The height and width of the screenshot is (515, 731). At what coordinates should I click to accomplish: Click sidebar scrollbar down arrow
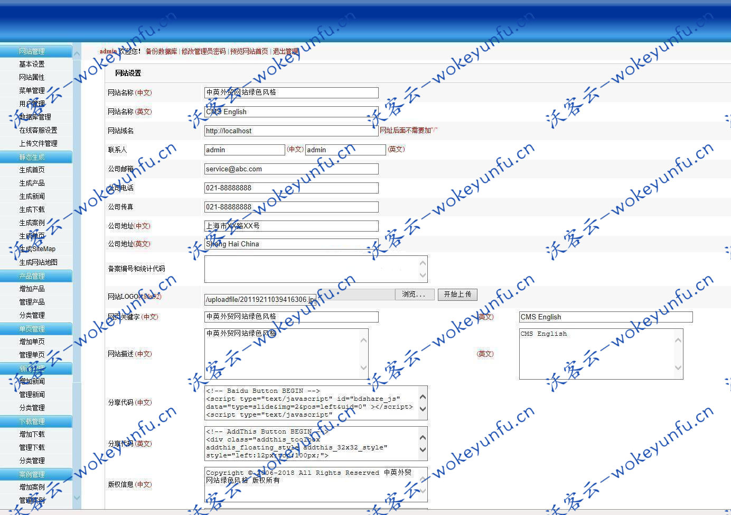click(x=77, y=498)
